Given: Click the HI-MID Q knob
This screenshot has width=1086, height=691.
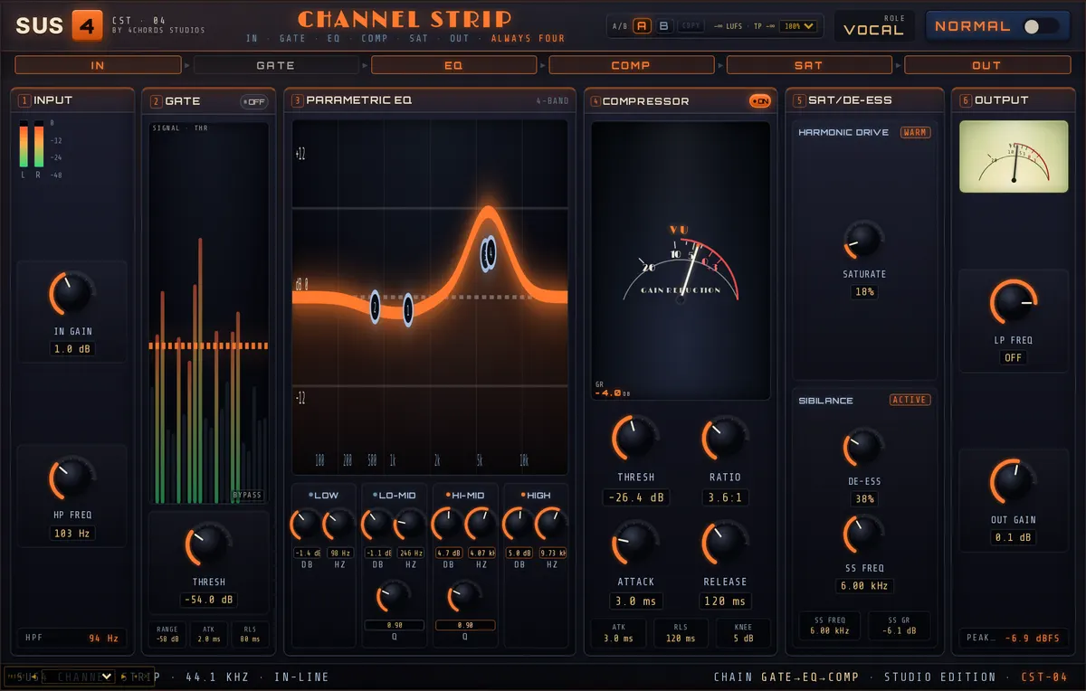Looking at the screenshot, I should [463, 595].
